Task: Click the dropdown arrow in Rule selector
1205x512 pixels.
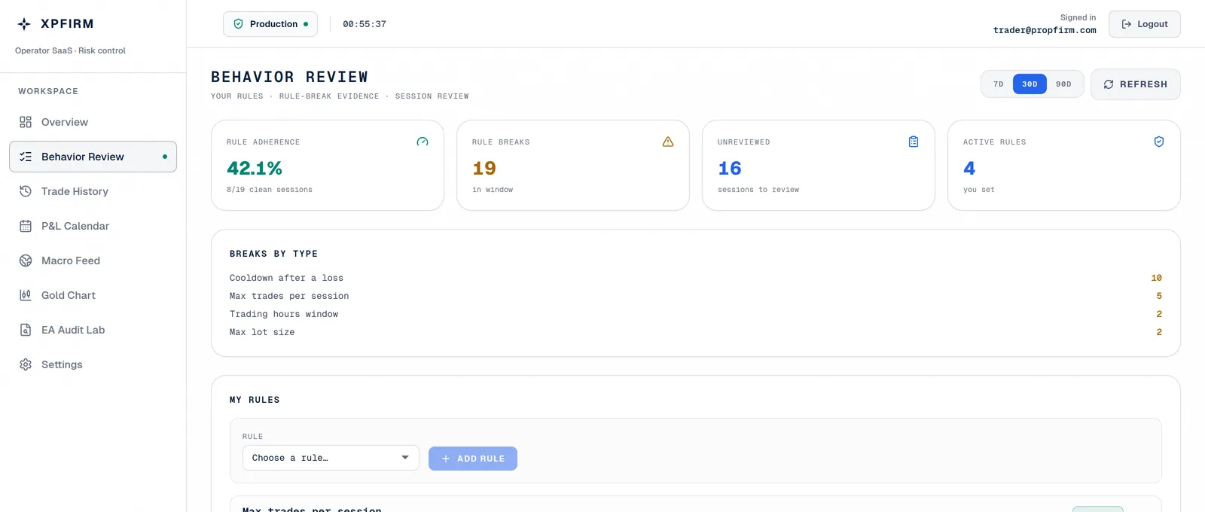Action: [405, 458]
